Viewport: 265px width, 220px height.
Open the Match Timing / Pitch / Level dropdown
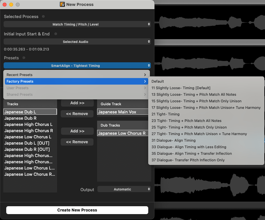point(77,24)
